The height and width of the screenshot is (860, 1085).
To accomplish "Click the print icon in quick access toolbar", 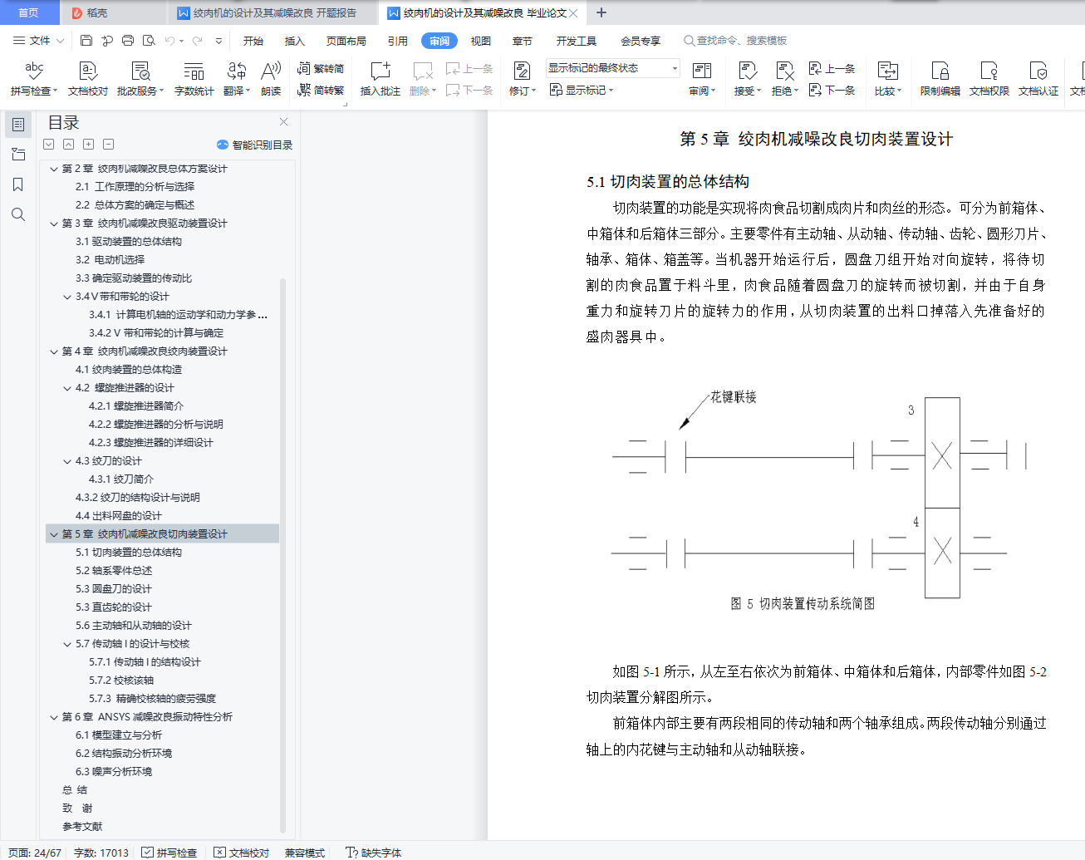I will [127, 40].
